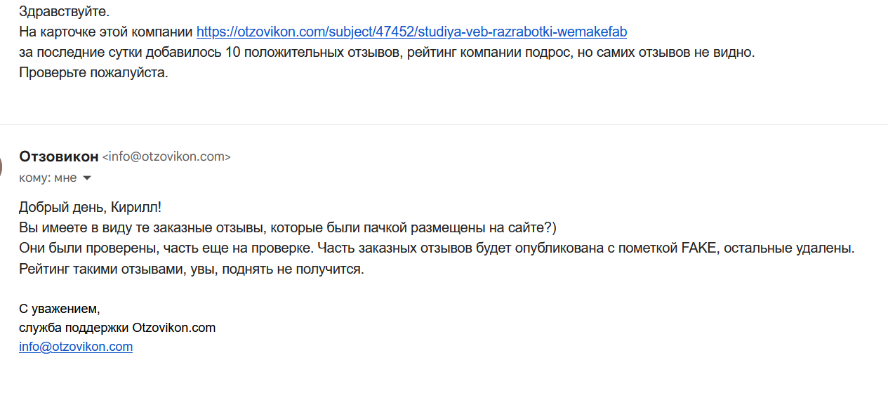Click the "служба поддержки Otzovikon.com" signature line

pyautogui.click(x=117, y=328)
